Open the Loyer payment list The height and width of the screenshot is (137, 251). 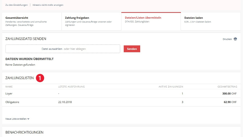point(9,94)
